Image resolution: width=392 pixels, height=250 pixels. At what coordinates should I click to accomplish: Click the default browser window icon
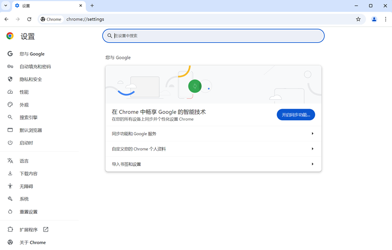pyautogui.click(x=10, y=130)
